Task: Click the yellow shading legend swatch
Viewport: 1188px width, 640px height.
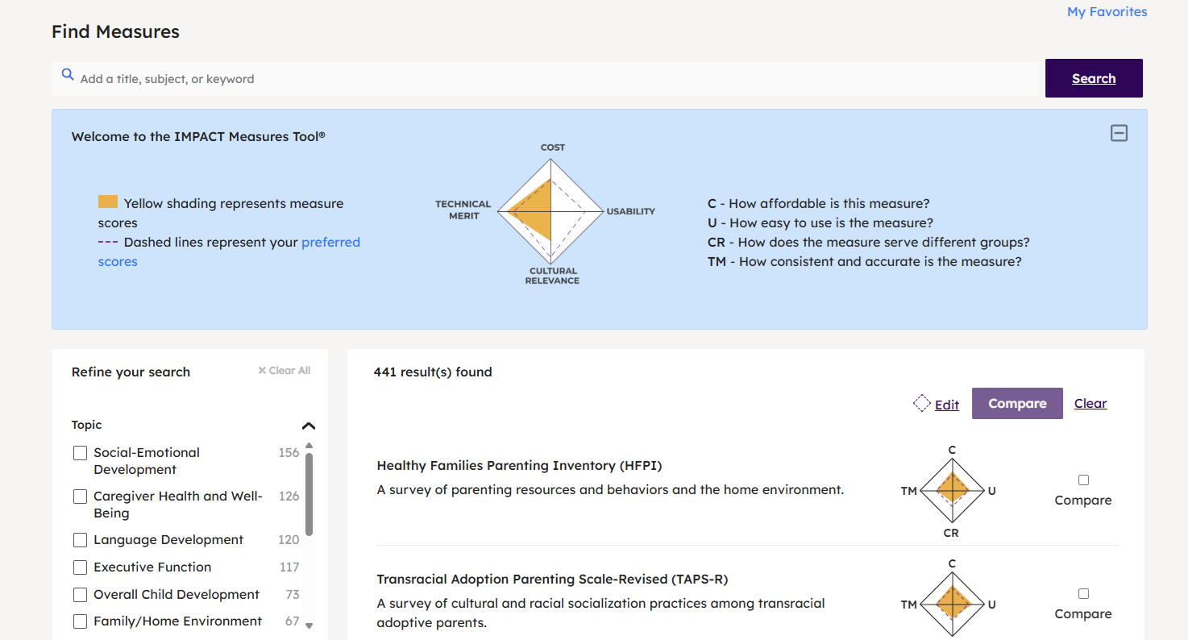Action: click(x=108, y=202)
